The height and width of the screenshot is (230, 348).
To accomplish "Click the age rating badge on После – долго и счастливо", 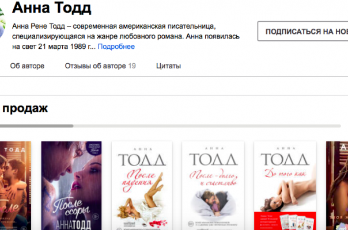I will coord(191,224).
